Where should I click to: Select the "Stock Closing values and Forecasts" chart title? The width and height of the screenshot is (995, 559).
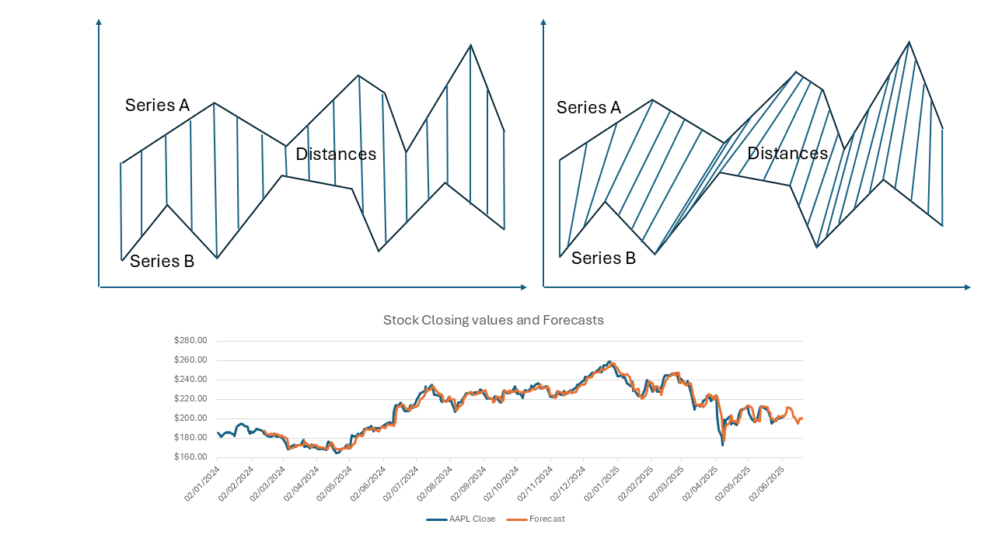[x=493, y=320]
